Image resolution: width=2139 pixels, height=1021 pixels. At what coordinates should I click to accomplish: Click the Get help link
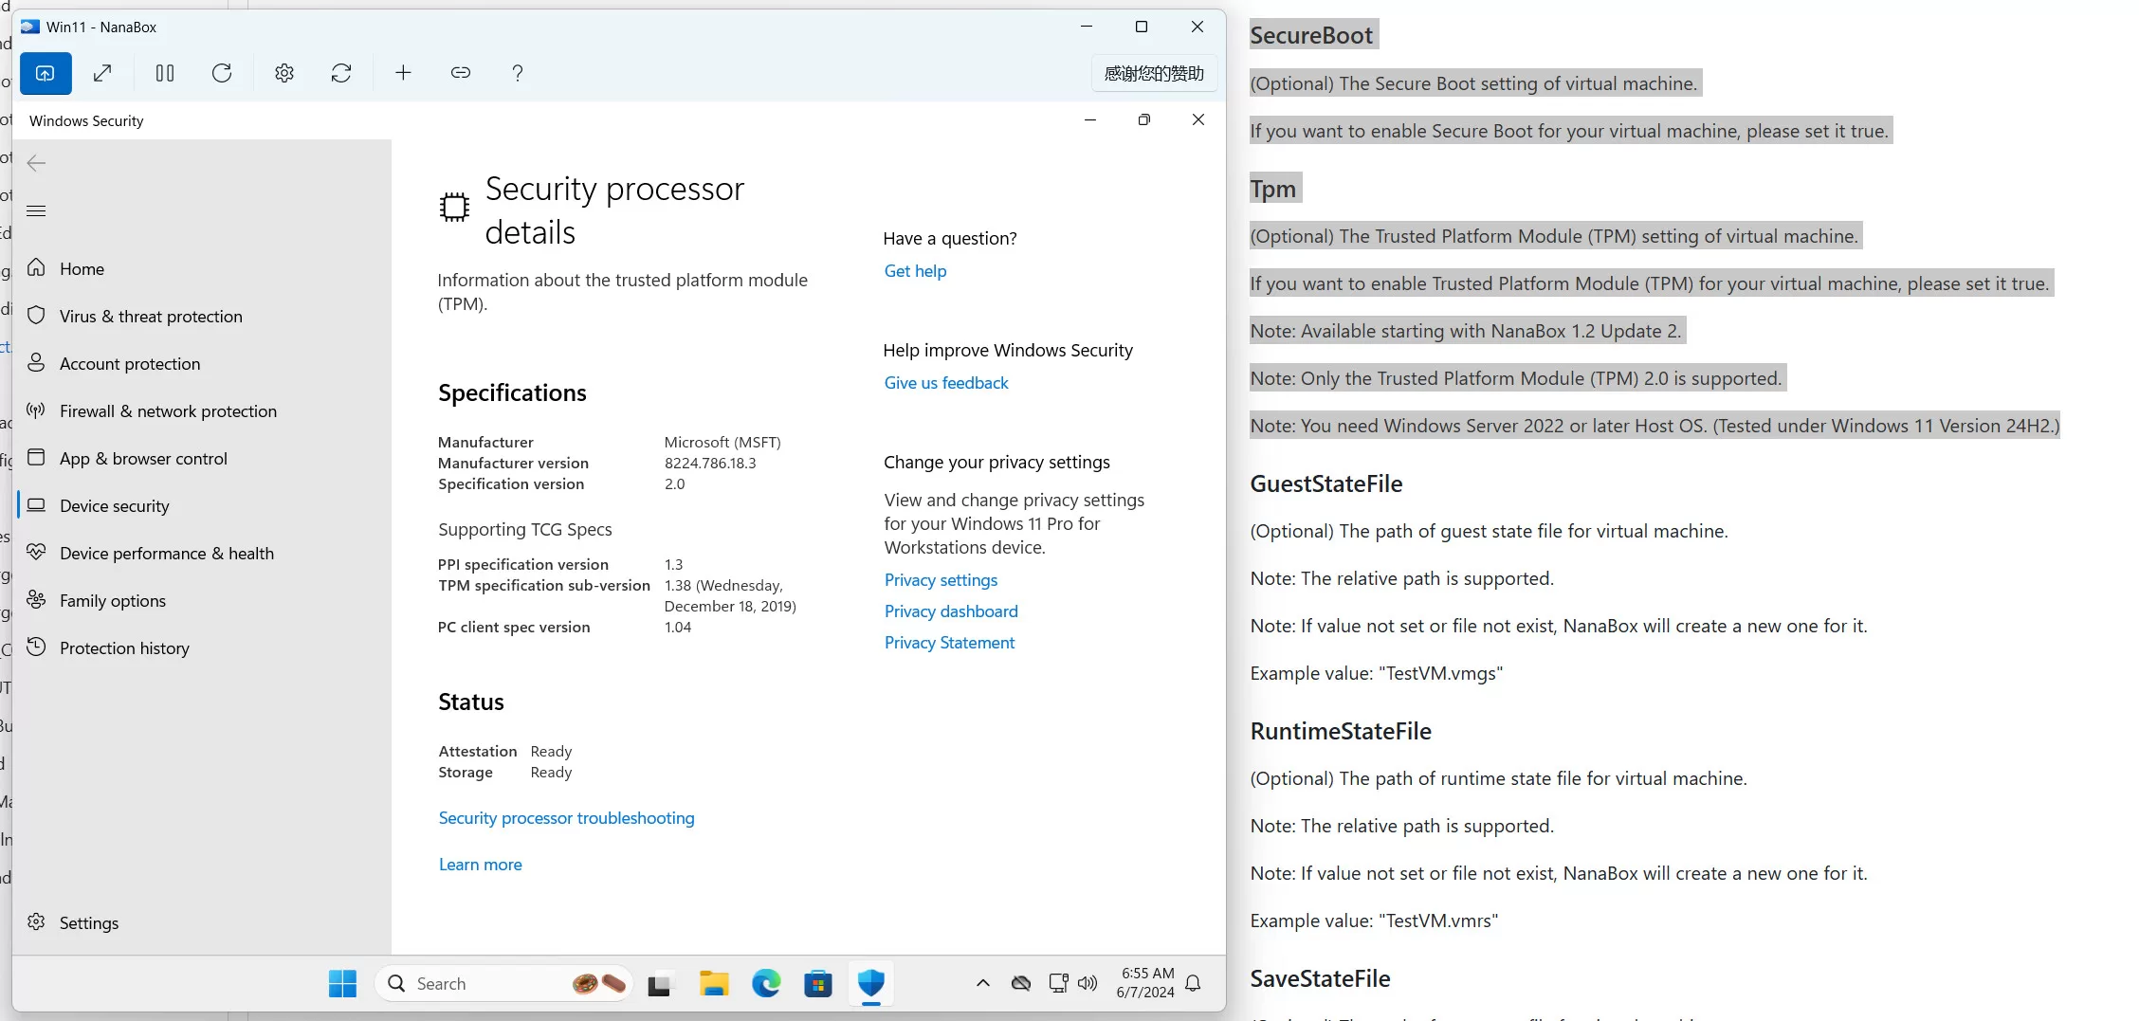click(x=915, y=271)
